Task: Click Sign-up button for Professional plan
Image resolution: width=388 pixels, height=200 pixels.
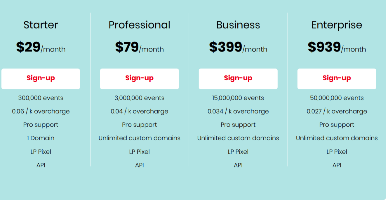Action: 139,79
